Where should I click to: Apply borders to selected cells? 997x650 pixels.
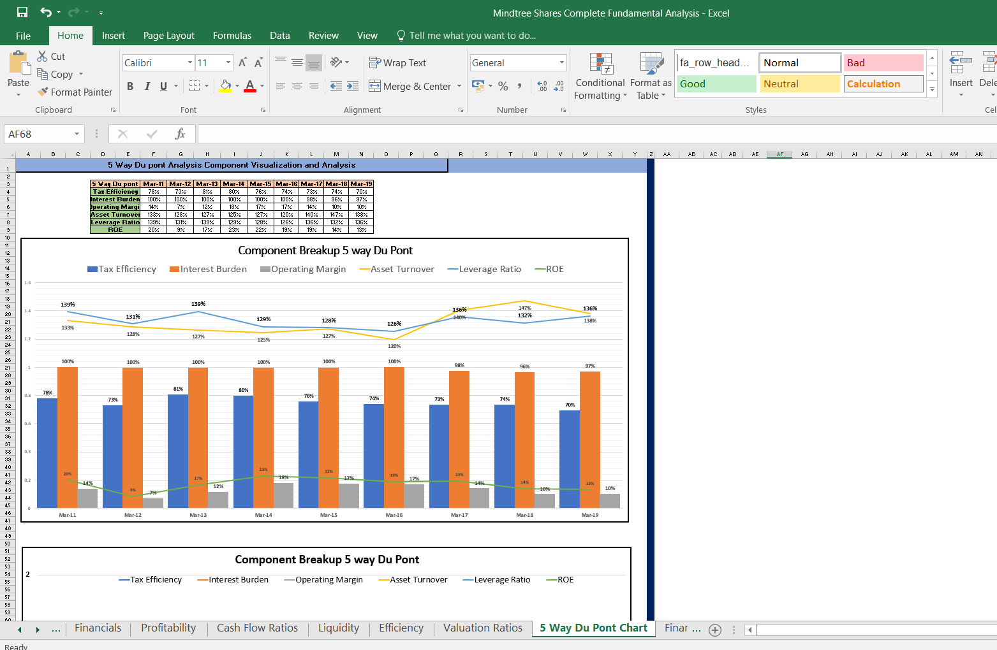[195, 86]
